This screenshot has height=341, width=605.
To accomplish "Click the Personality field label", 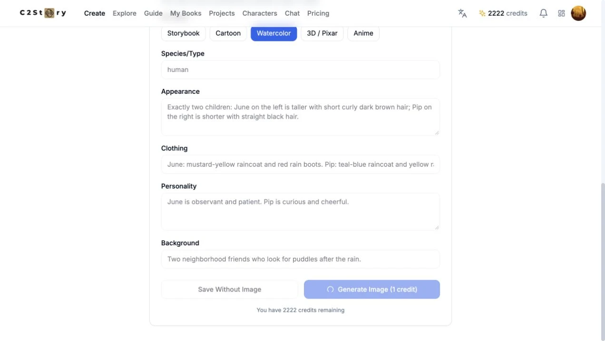I will coord(179,186).
